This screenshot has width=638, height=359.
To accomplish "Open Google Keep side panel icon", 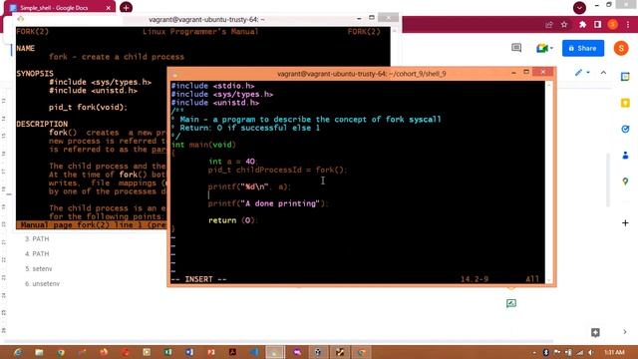I will click(x=625, y=103).
